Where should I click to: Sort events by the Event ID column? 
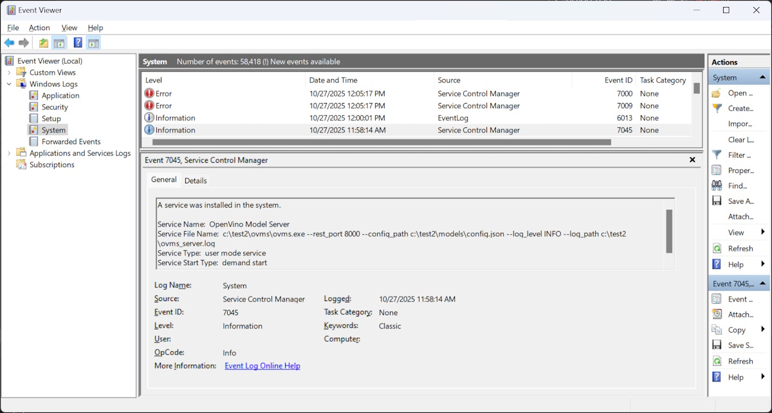pyautogui.click(x=618, y=80)
